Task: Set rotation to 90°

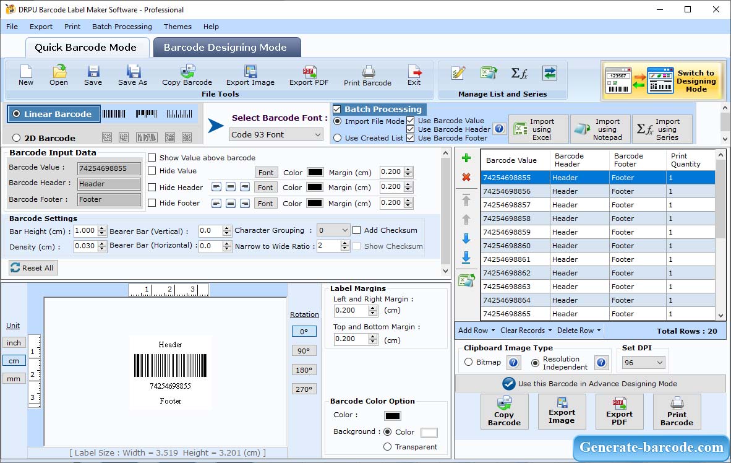Action: coord(304,351)
